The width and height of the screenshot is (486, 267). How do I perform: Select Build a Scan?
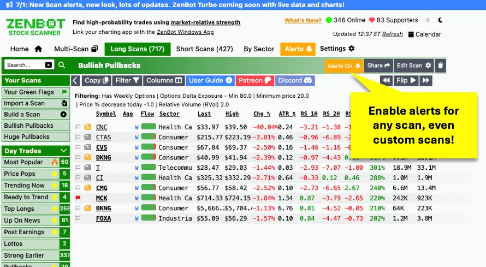pyautogui.click(x=35, y=114)
